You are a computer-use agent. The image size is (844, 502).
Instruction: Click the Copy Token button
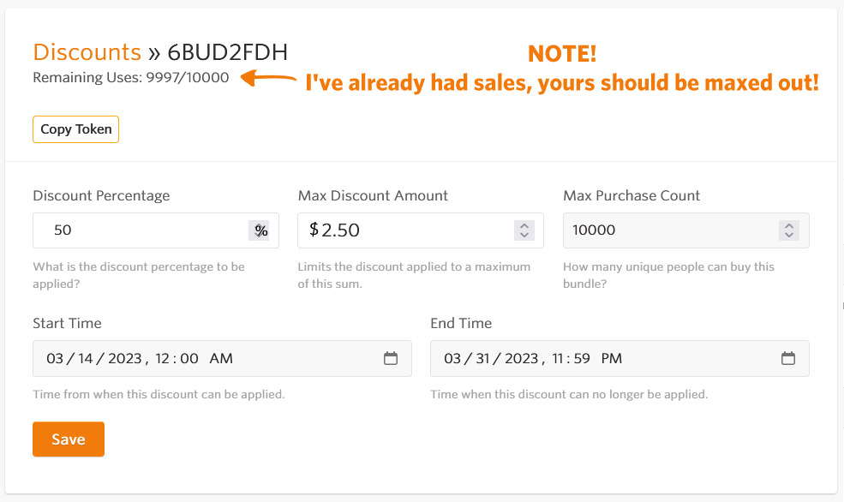[76, 129]
